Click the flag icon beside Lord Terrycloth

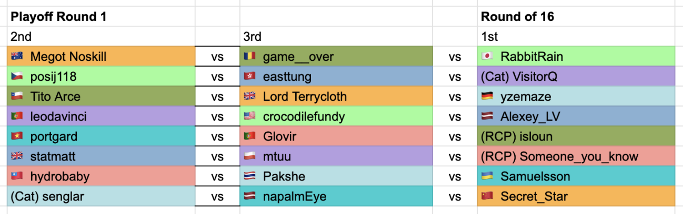249,97
